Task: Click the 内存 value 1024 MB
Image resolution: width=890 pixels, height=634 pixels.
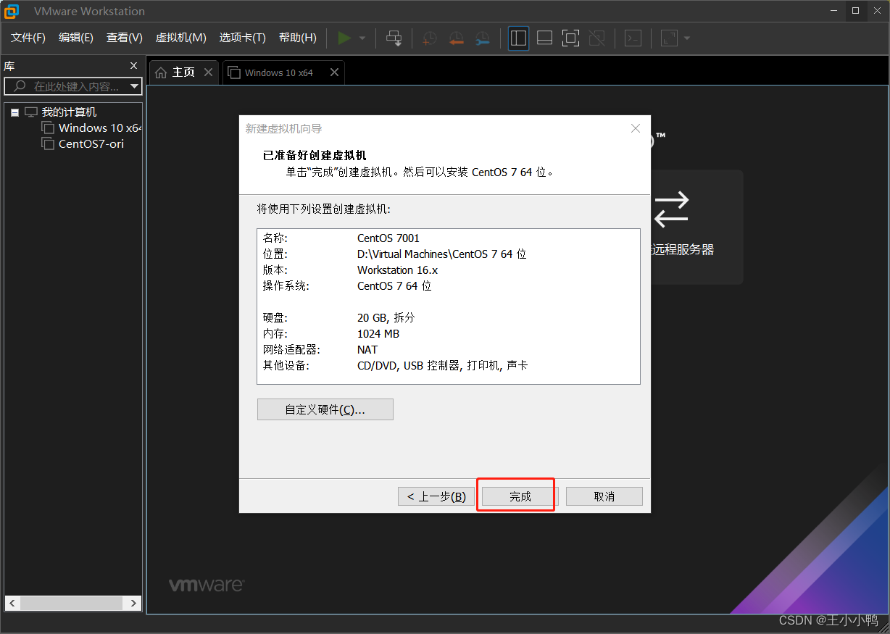Action: coord(378,333)
